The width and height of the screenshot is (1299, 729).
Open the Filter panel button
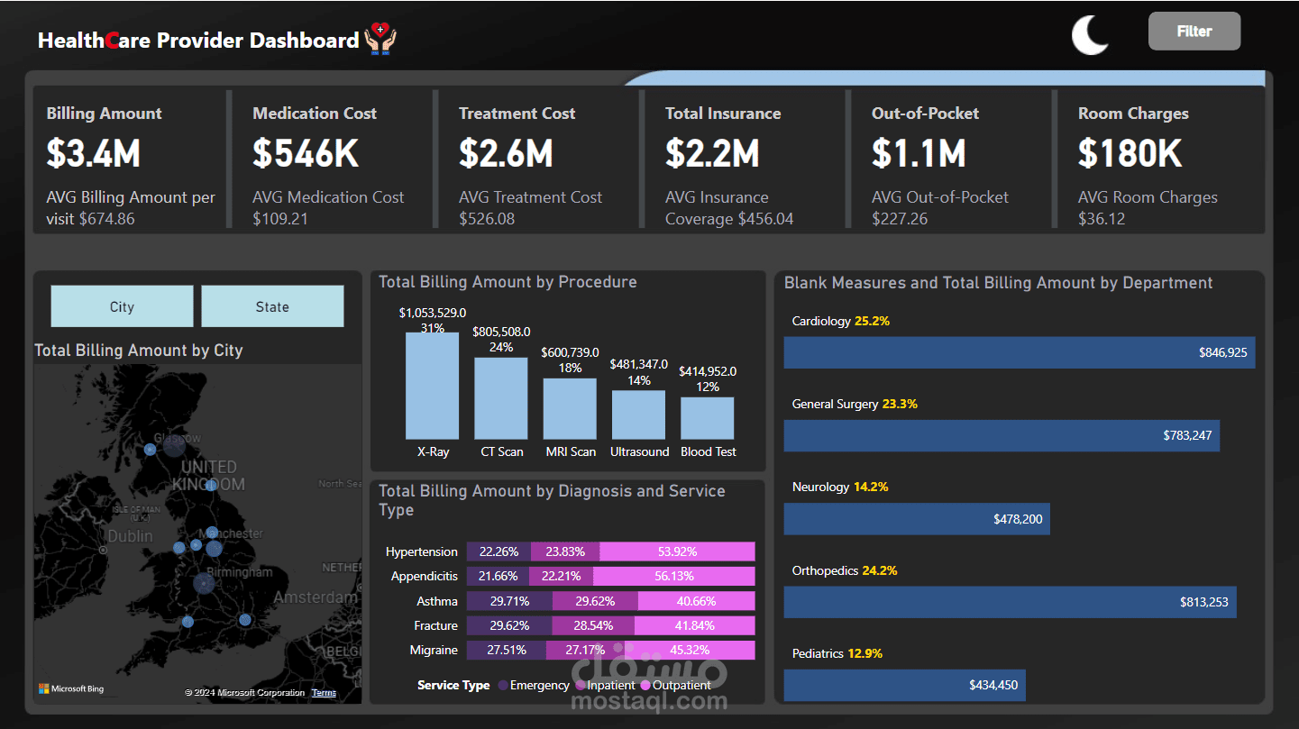(1194, 32)
